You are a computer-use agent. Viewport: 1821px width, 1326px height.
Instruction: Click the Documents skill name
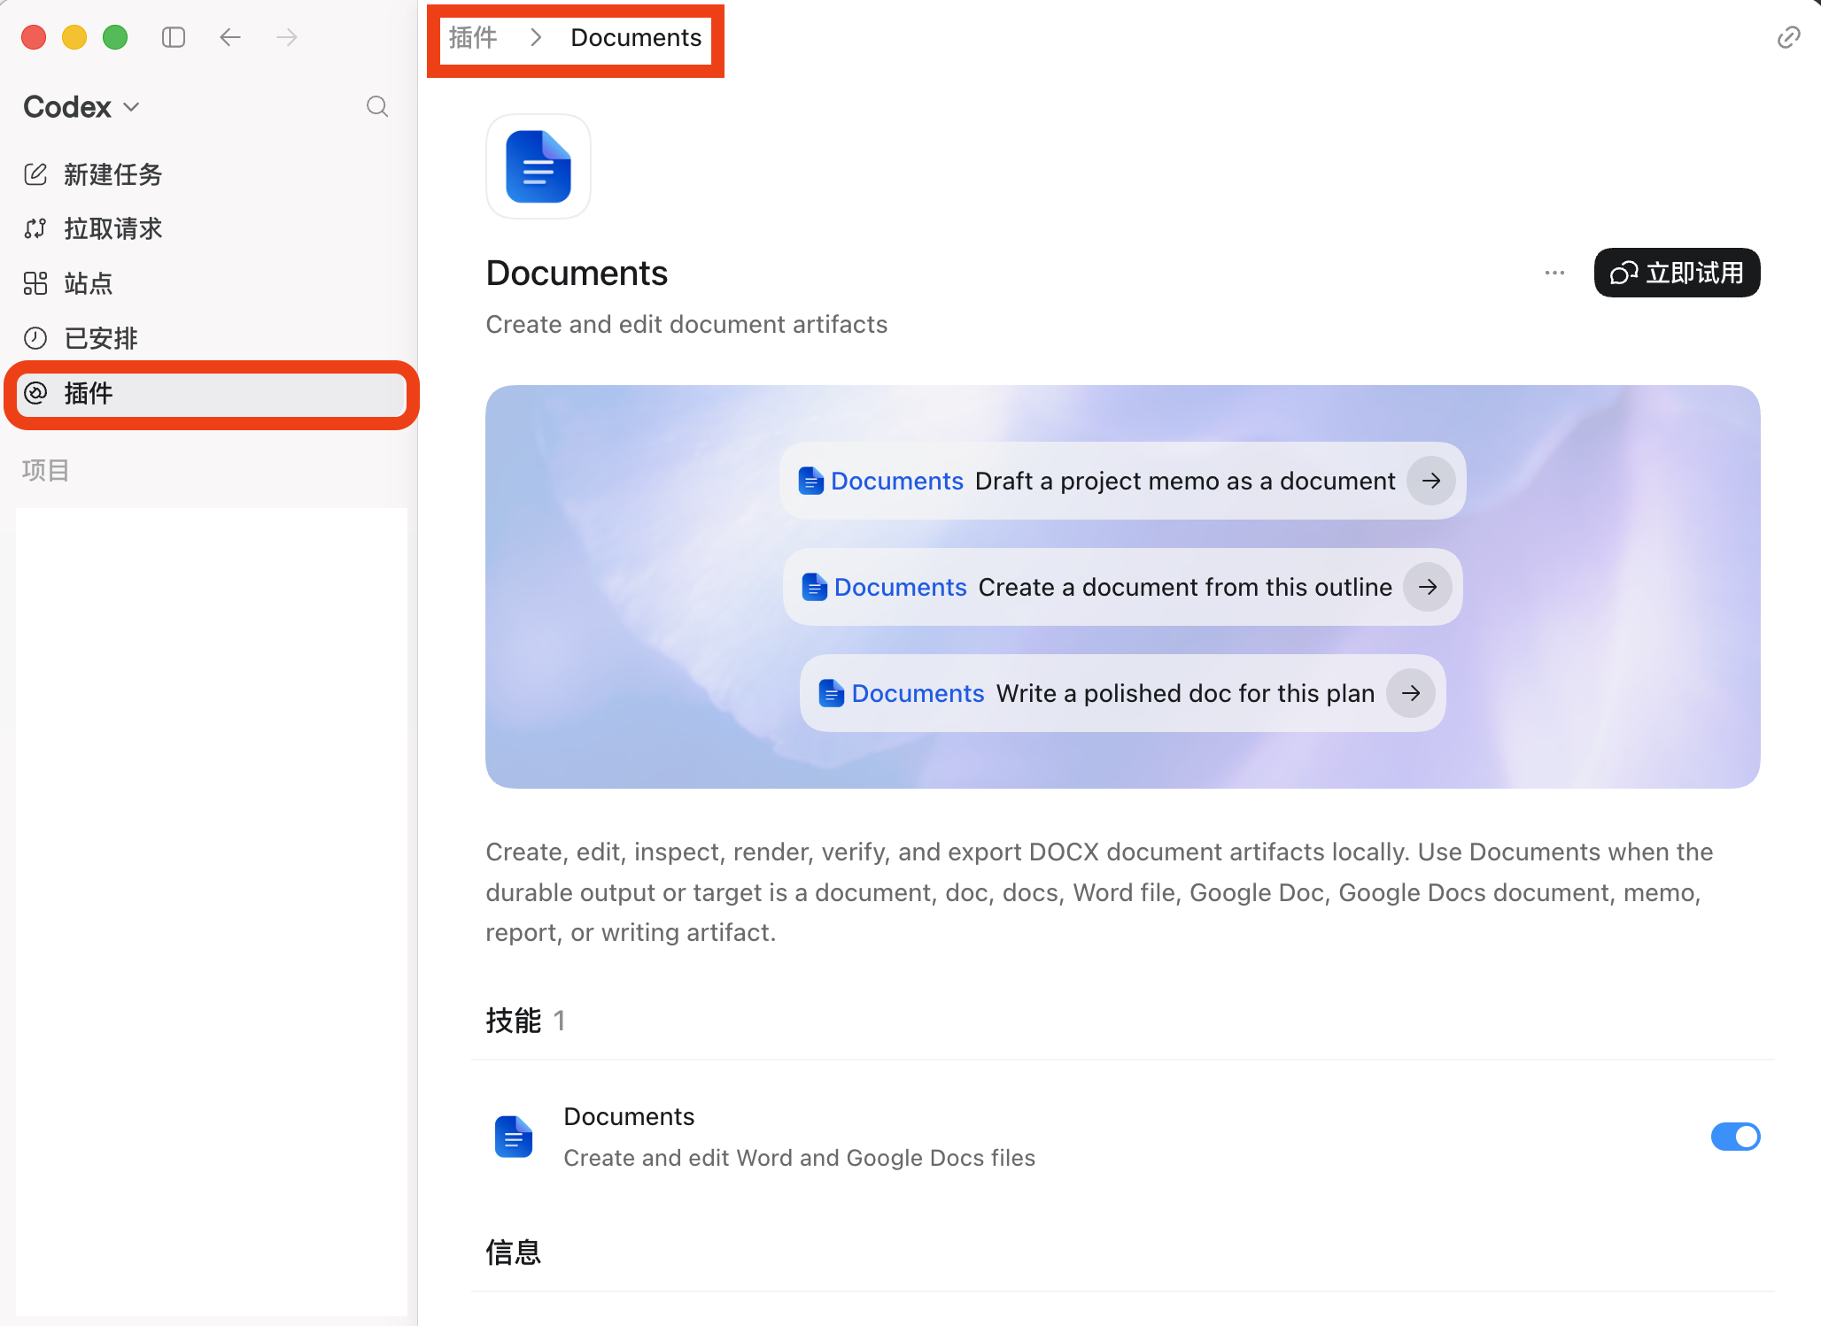pos(629,1116)
